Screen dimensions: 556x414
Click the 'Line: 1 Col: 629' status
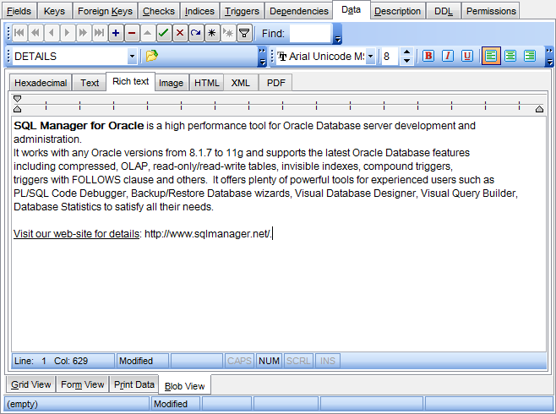[x=63, y=361]
